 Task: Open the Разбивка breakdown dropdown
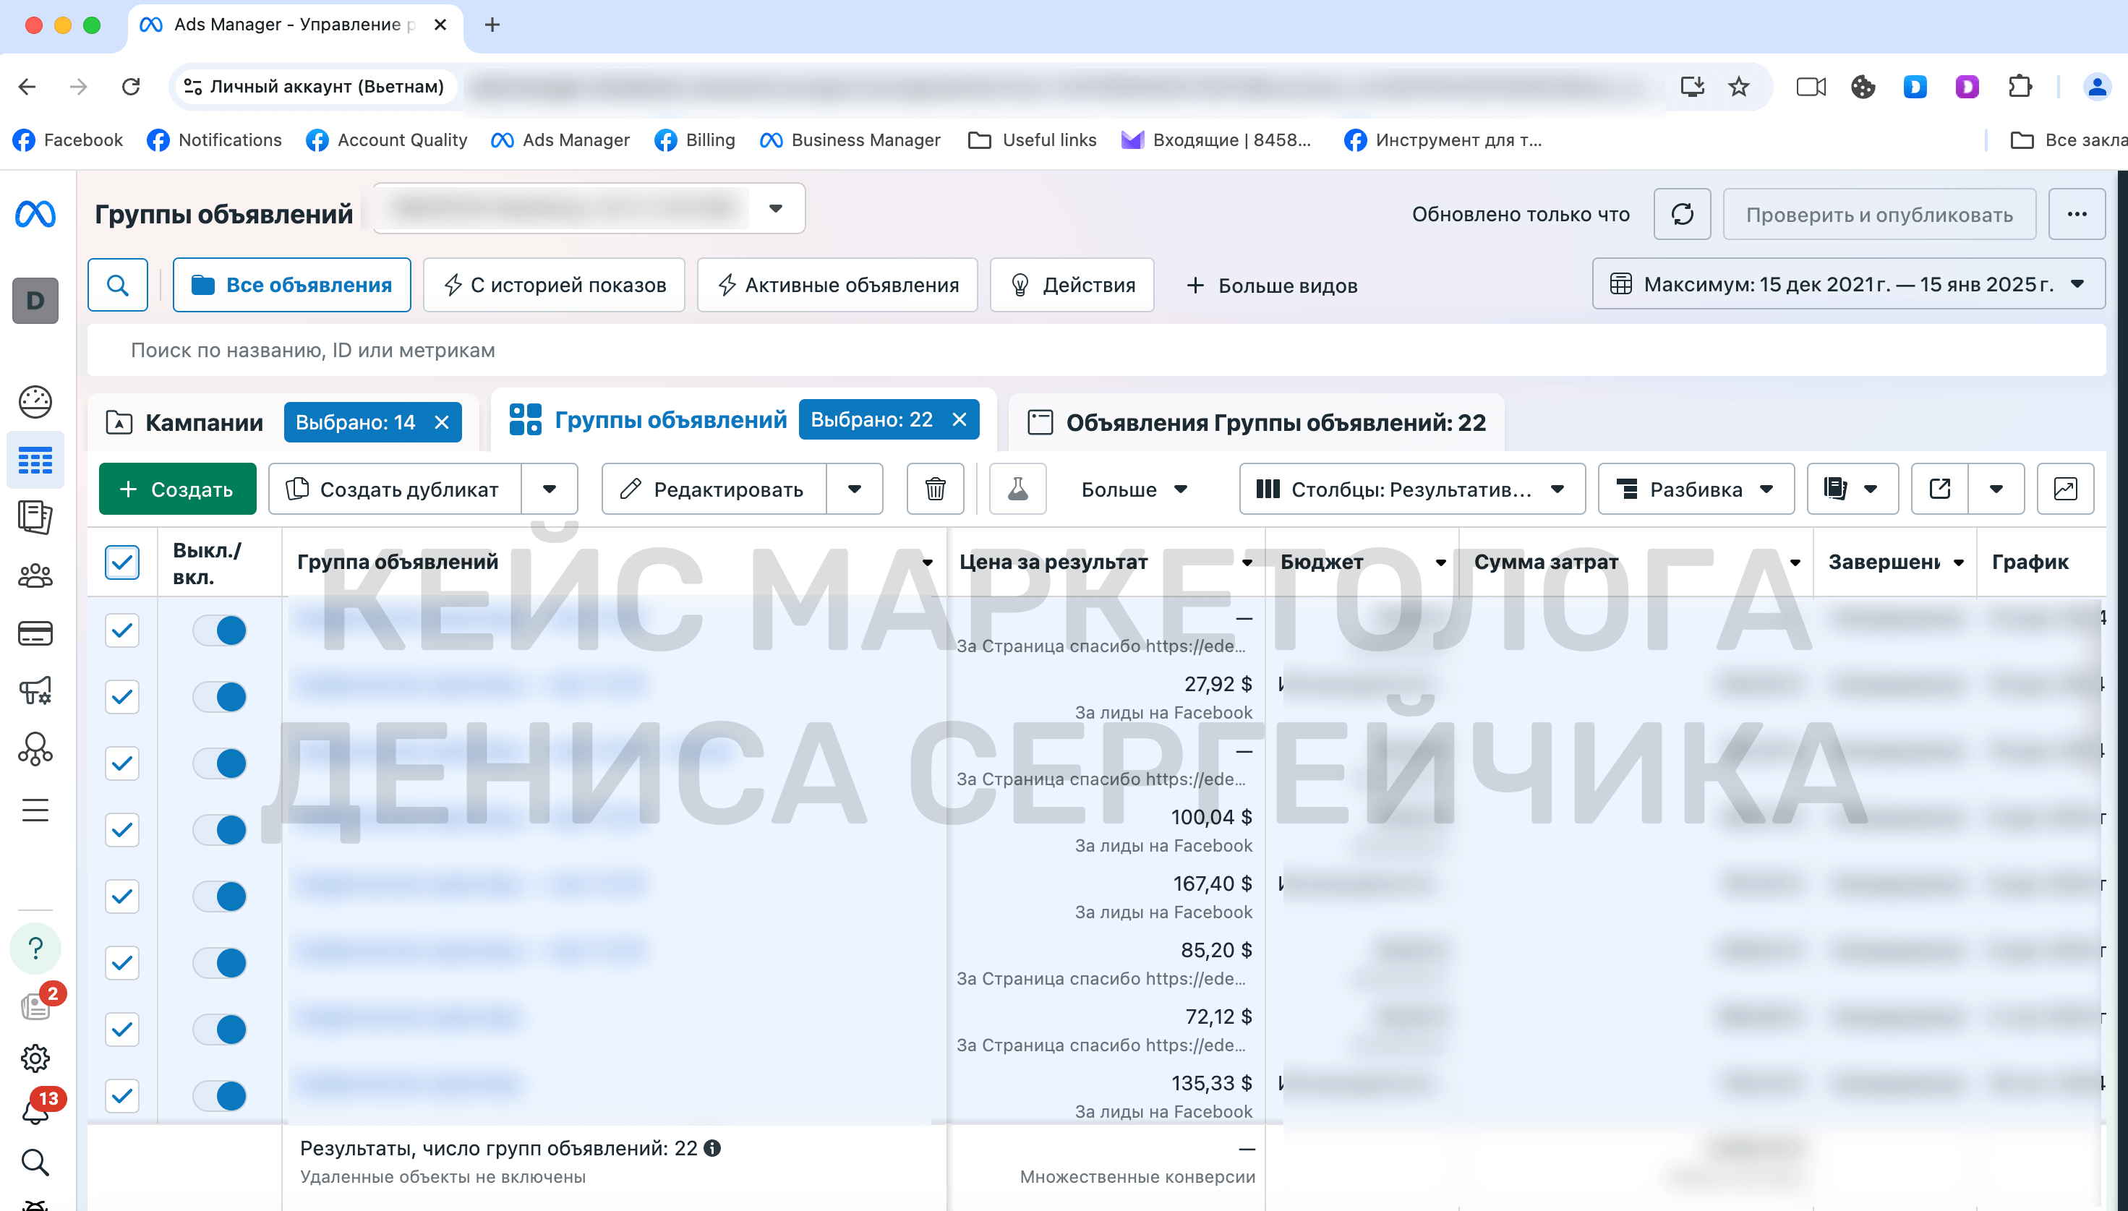coord(1696,489)
